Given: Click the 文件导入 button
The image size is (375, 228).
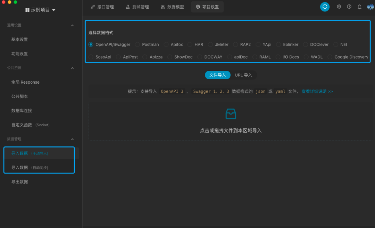Looking at the screenshot, I should (218, 75).
